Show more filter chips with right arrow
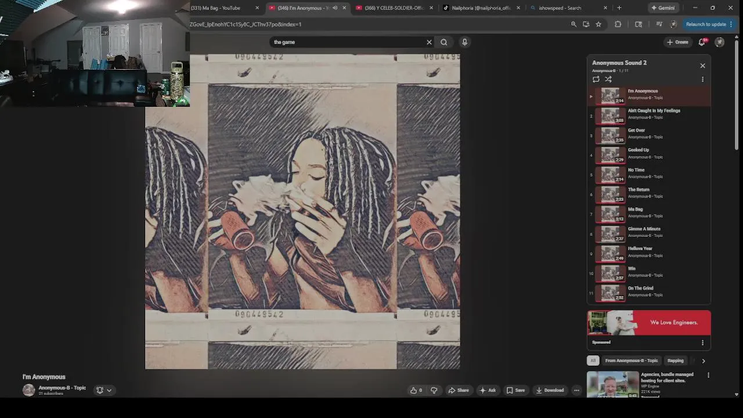The height and width of the screenshot is (418, 743). 704,361
